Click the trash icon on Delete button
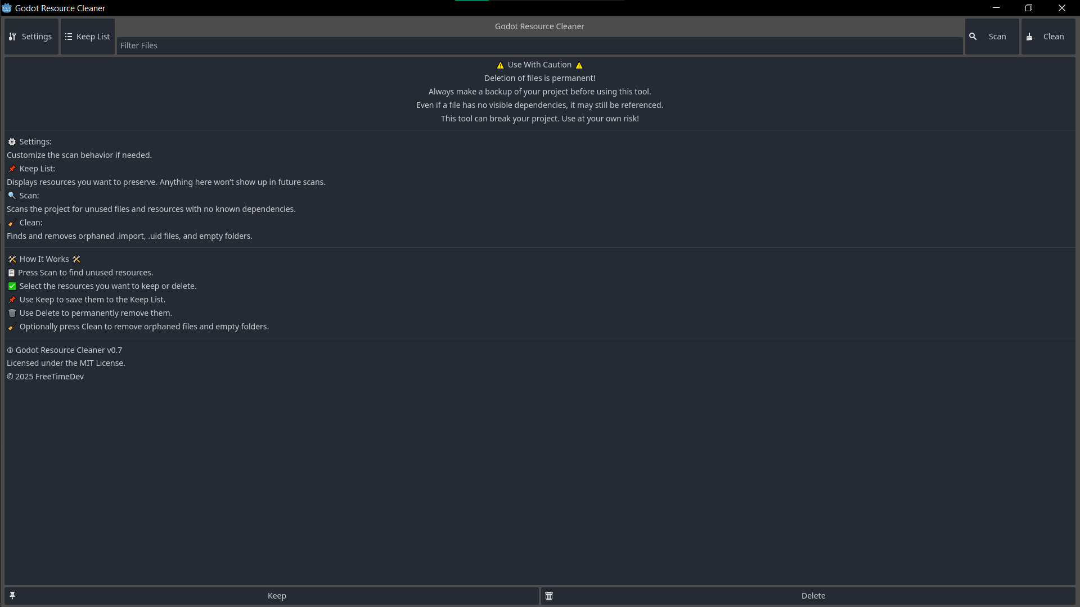 549,596
